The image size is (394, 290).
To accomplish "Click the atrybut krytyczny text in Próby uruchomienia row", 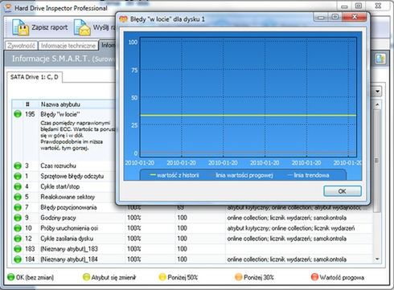I will [248, 228].
